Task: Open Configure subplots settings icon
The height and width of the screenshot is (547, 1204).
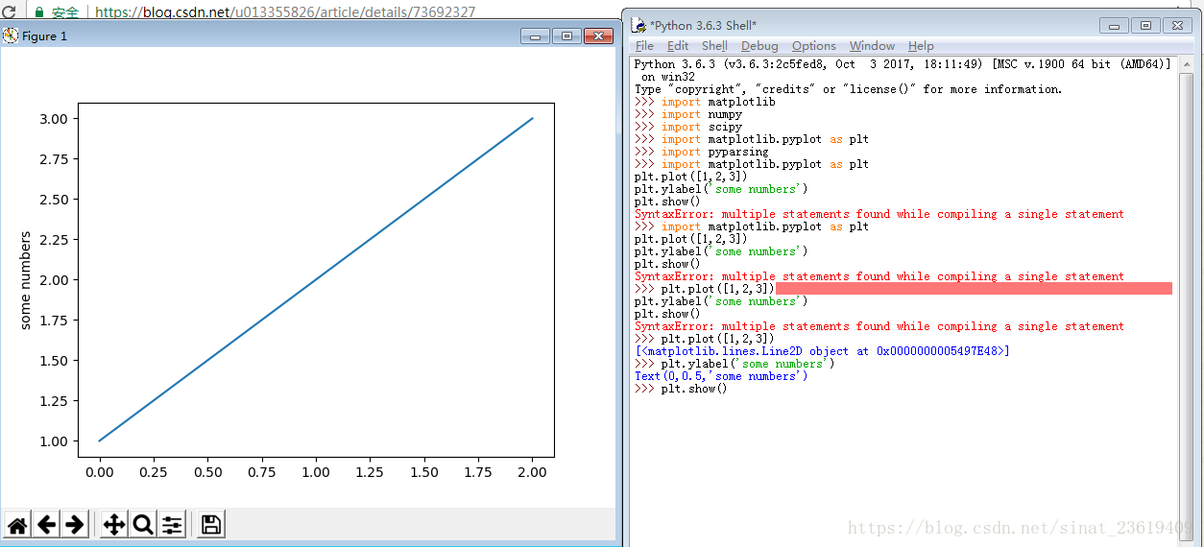Action: point(172,524)
